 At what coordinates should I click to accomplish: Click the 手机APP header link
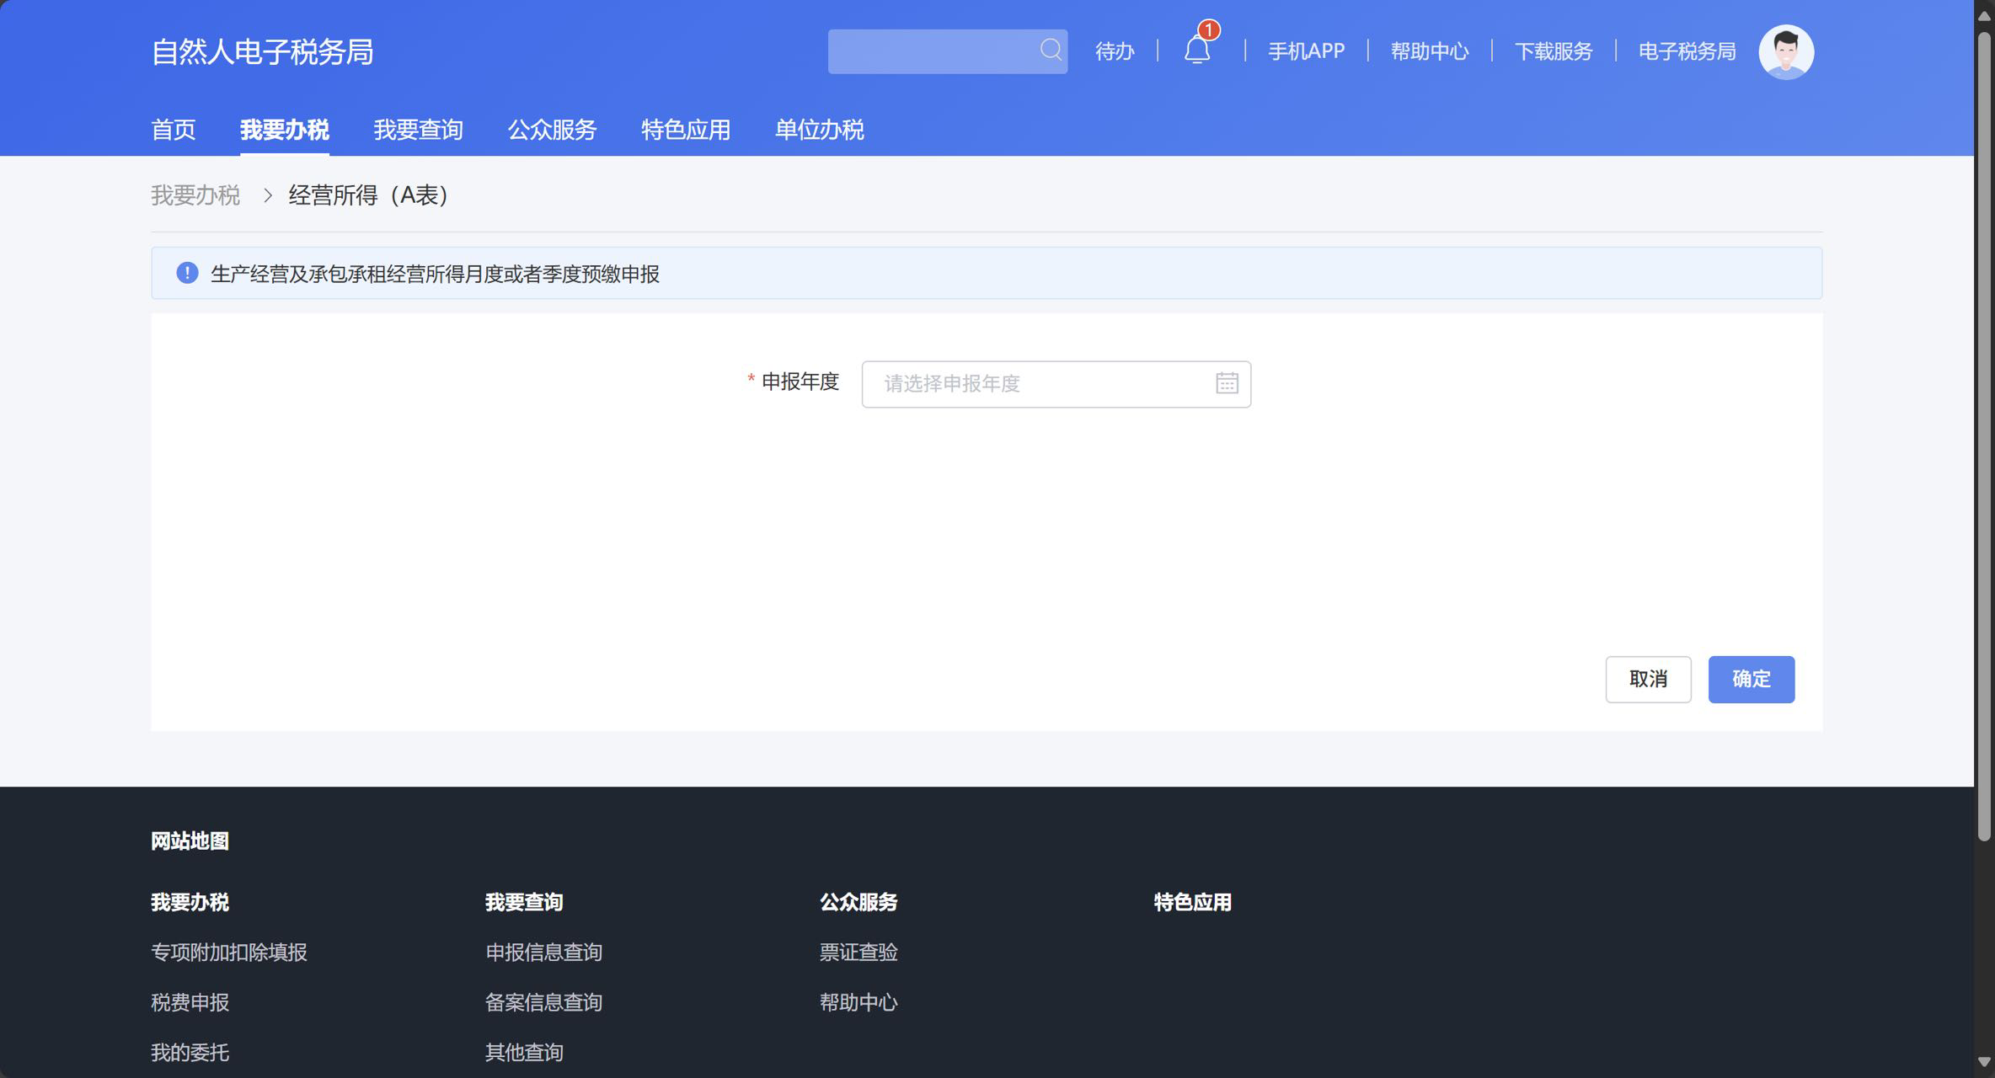pyautogui.click(x=1306, y=51)
